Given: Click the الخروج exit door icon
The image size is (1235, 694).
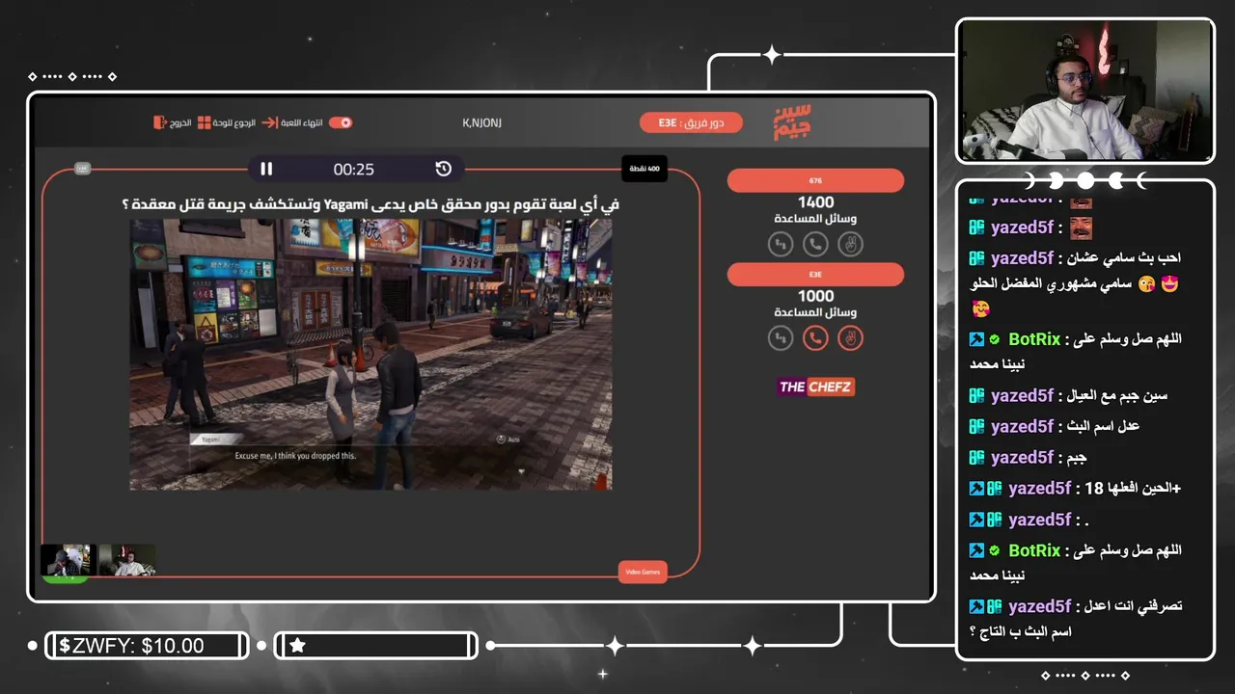Looking at the screenshot, I should 159,122.
